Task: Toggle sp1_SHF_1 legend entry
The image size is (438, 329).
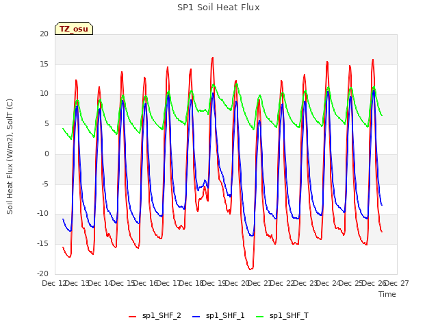Action: (x=218, y=315)
